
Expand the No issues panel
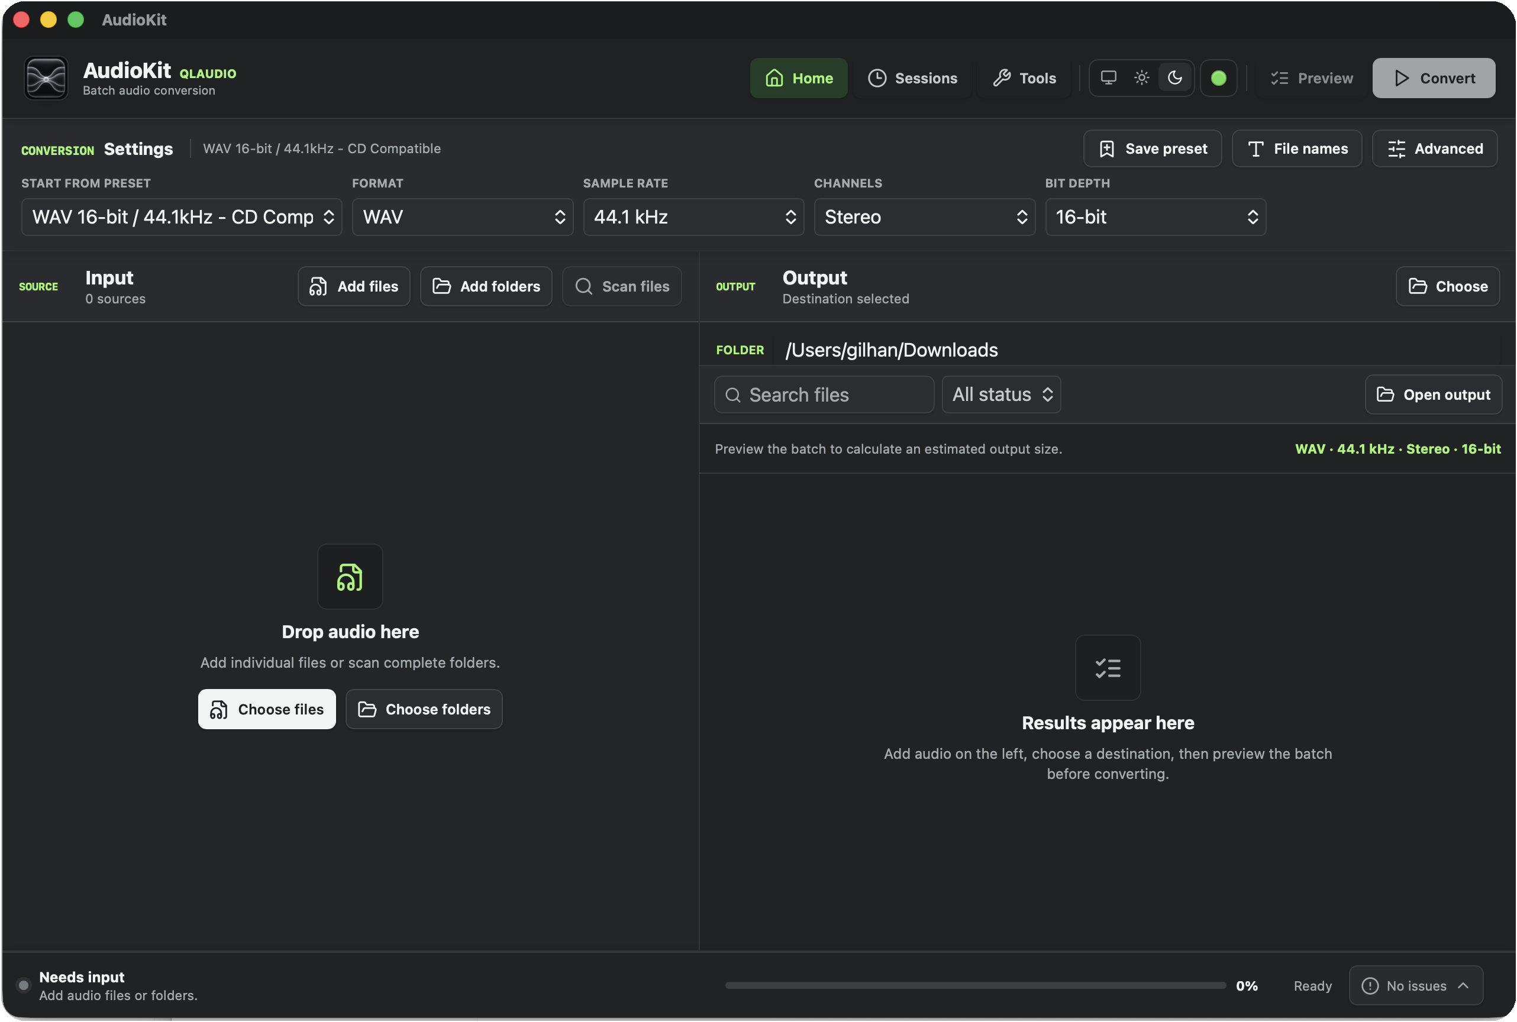[1415, 985]
